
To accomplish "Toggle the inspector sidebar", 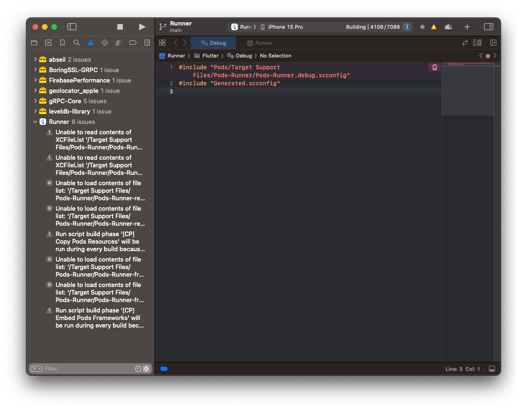I will point(489,26).
